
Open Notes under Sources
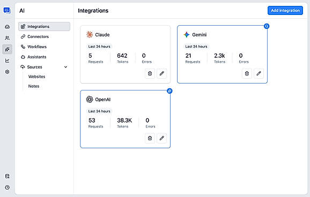pyautogui.click(x=34, y=86)
